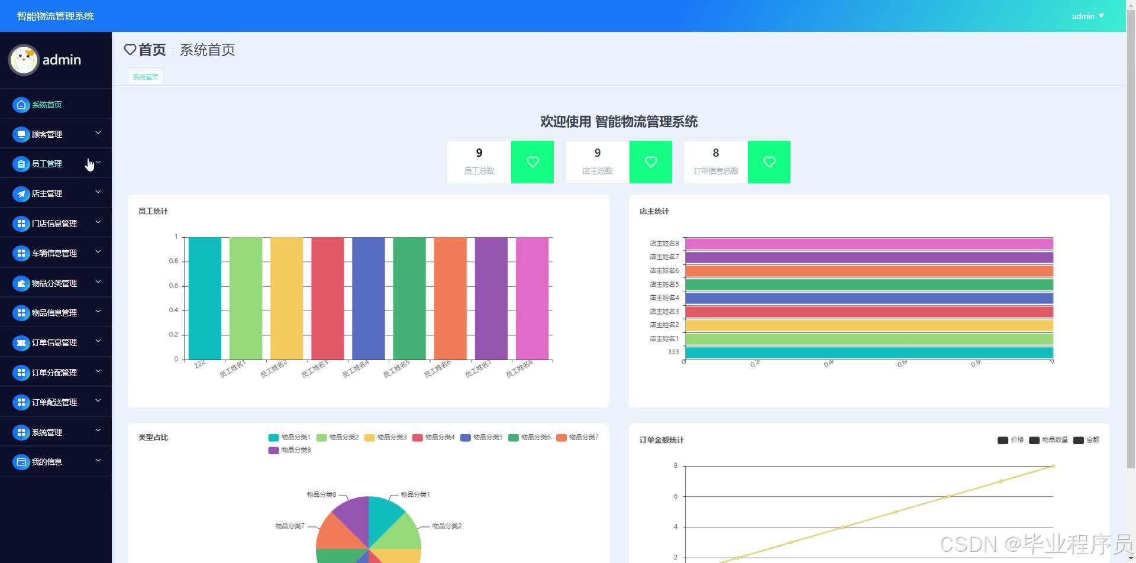Toggle 物品分类3 legend entry
Screen dimensions: 1136x563
(x=385, y=438)
